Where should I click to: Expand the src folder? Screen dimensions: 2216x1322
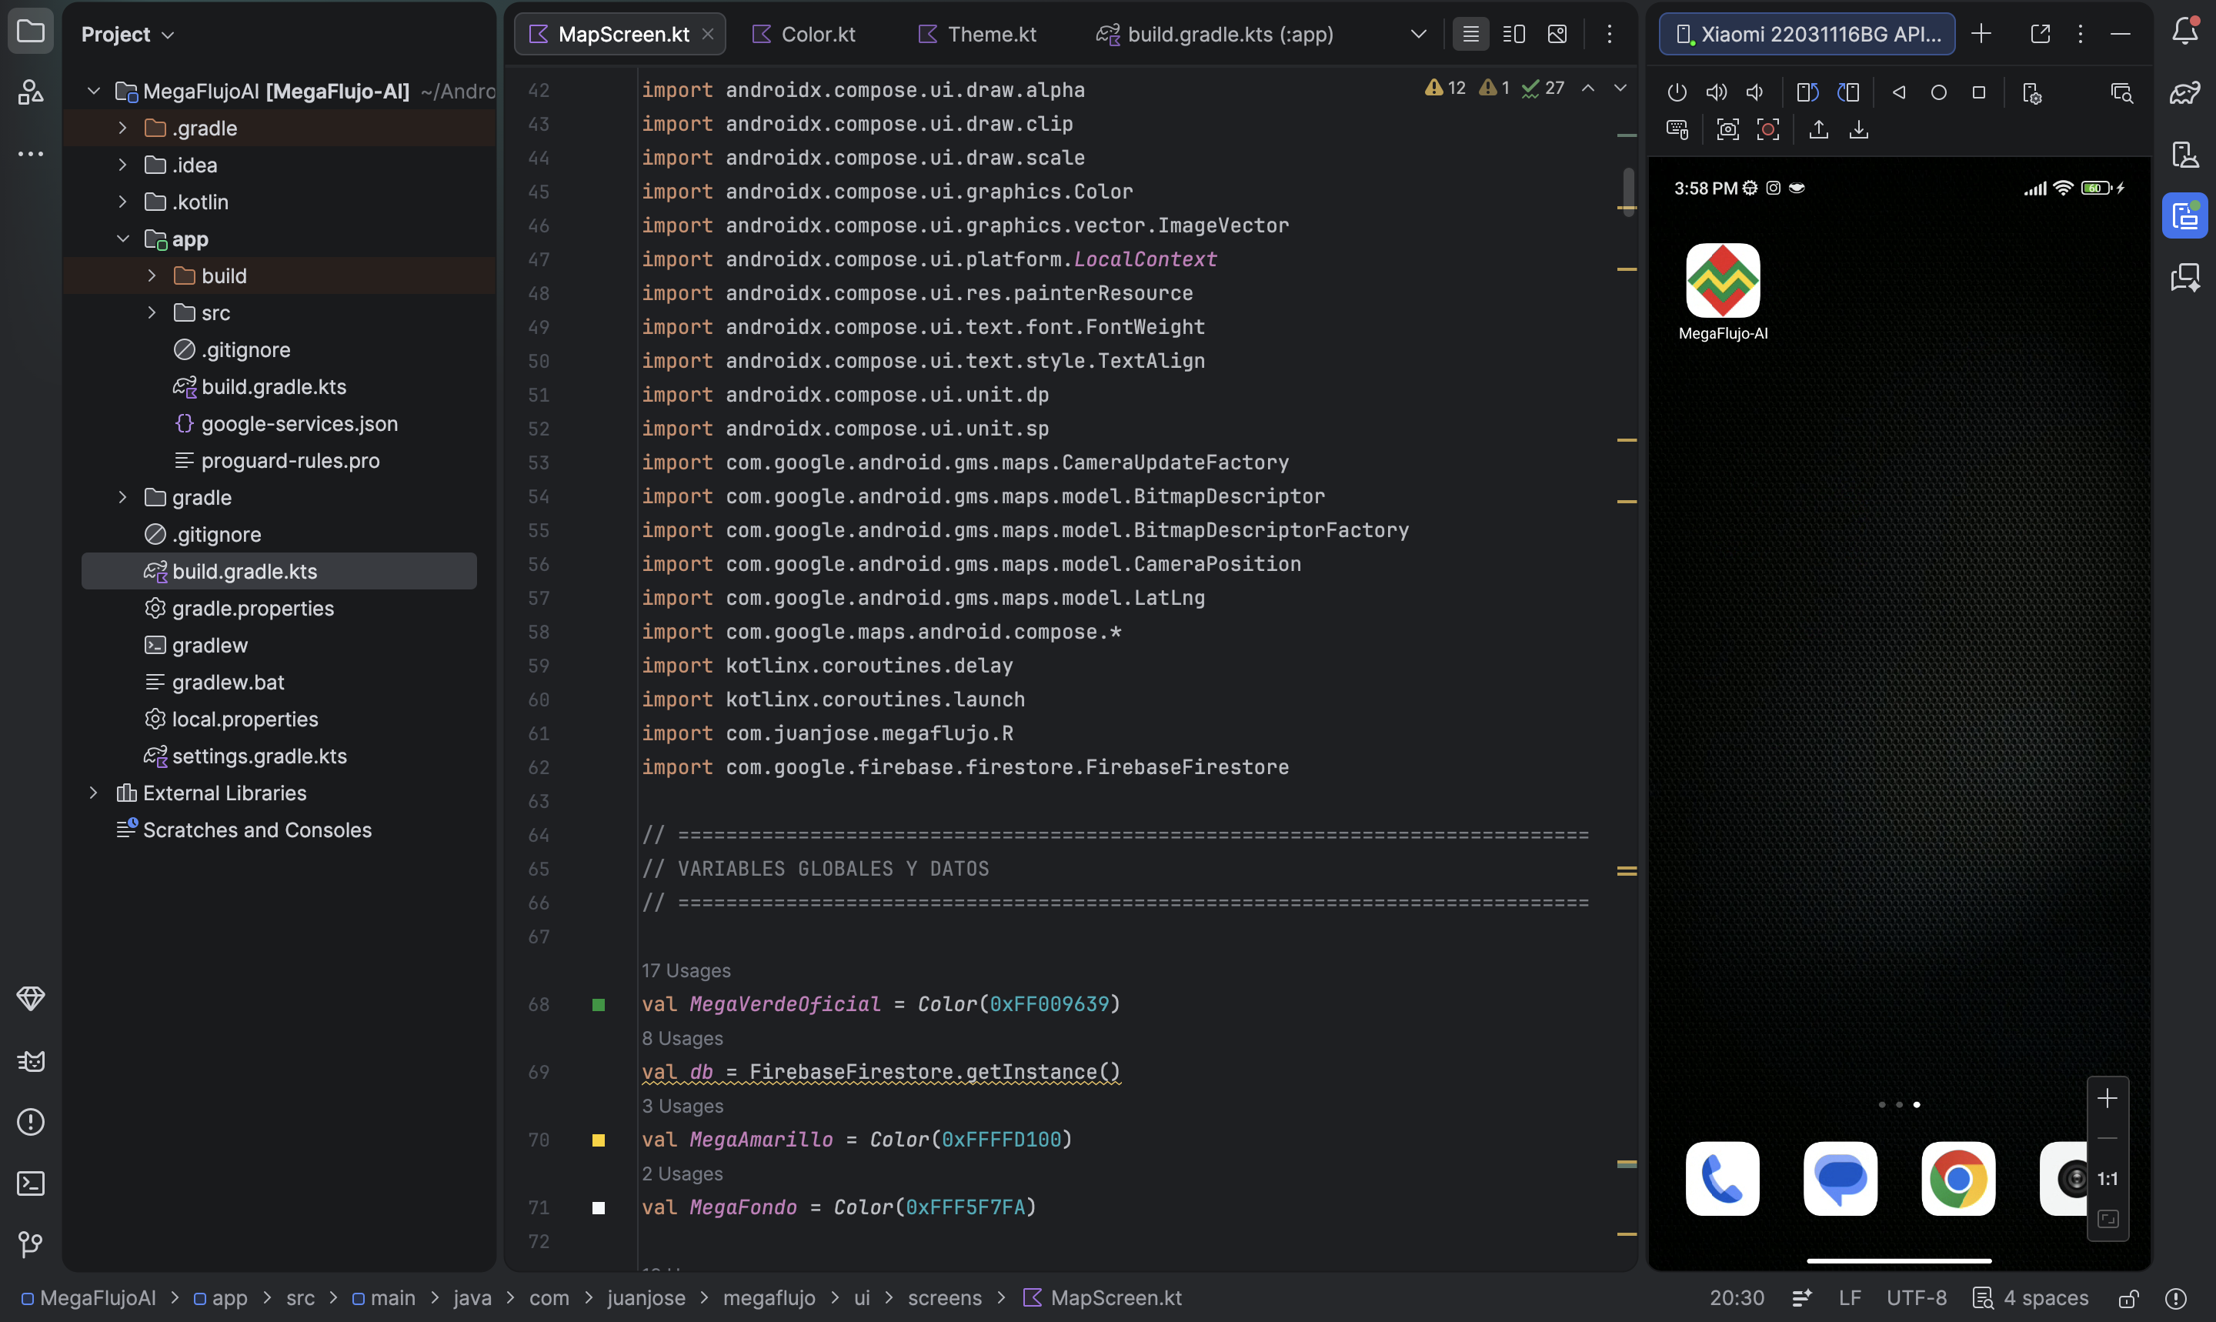click(152, 312)
